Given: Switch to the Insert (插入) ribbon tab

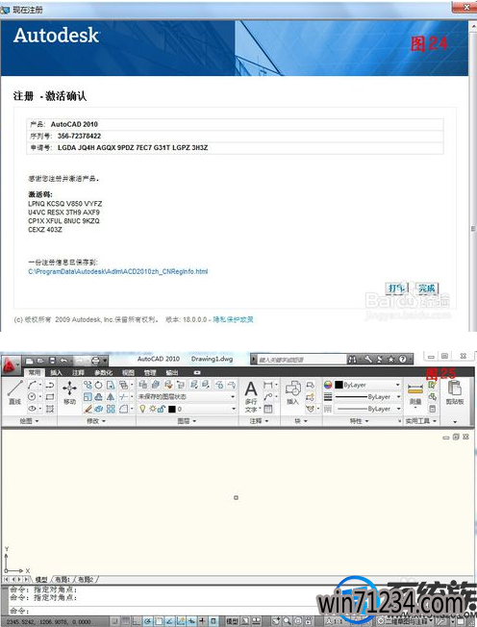Looking at the screenshot, I should (x=56, y=372).
